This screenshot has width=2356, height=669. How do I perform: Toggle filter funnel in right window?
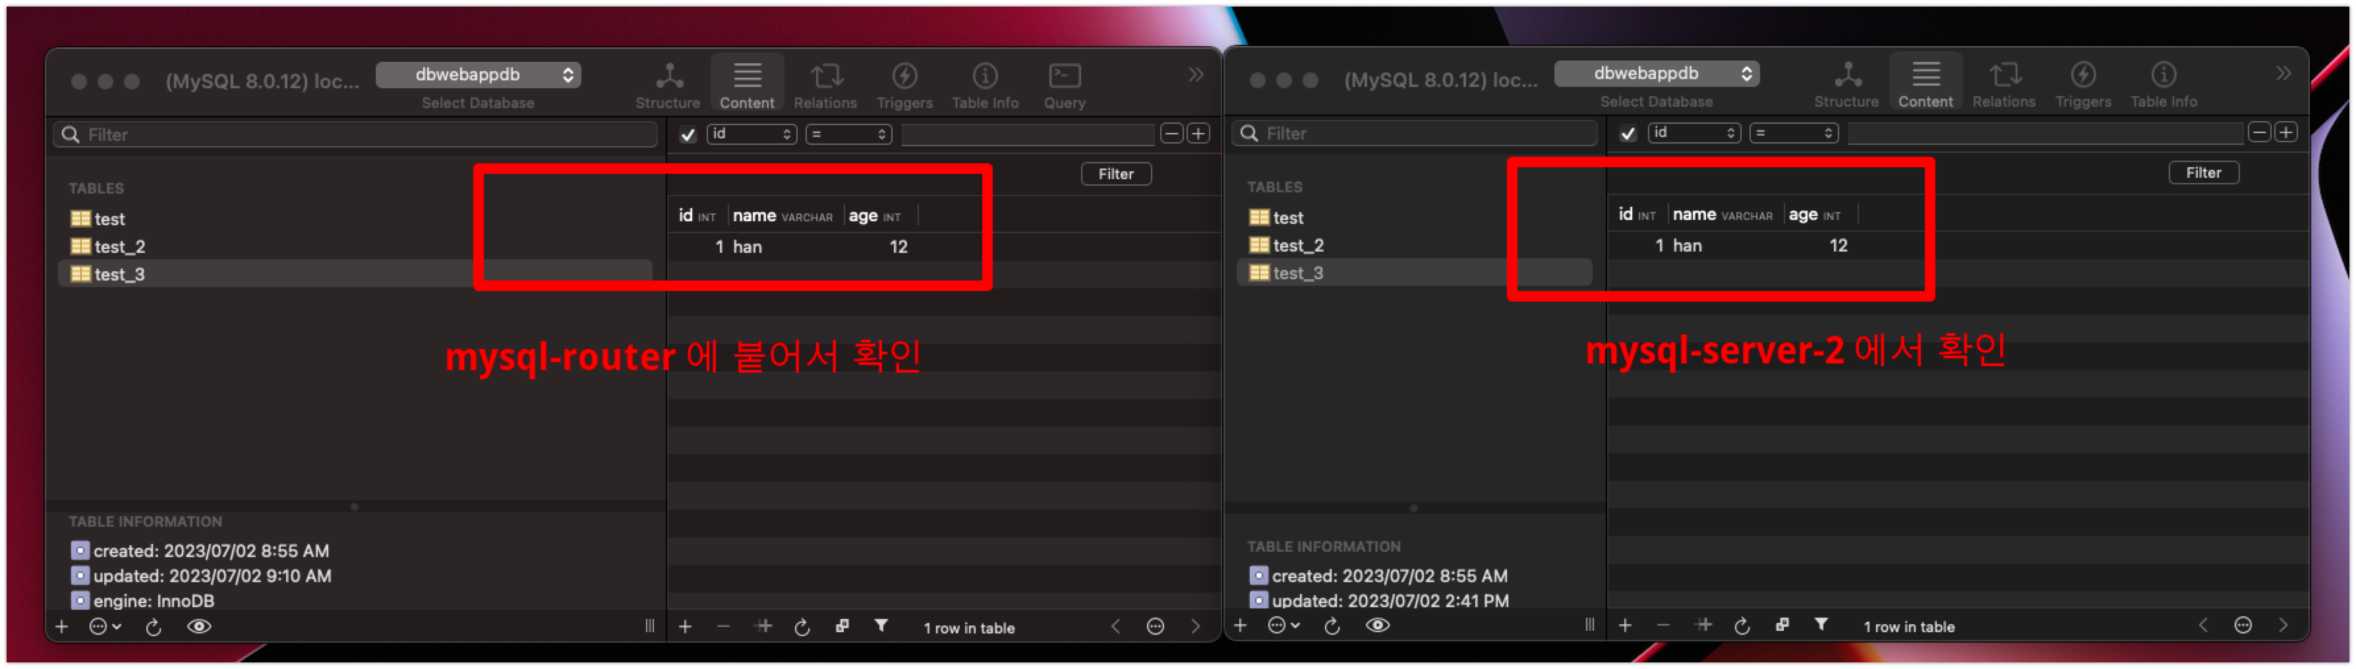click(x=1821, y=625)
